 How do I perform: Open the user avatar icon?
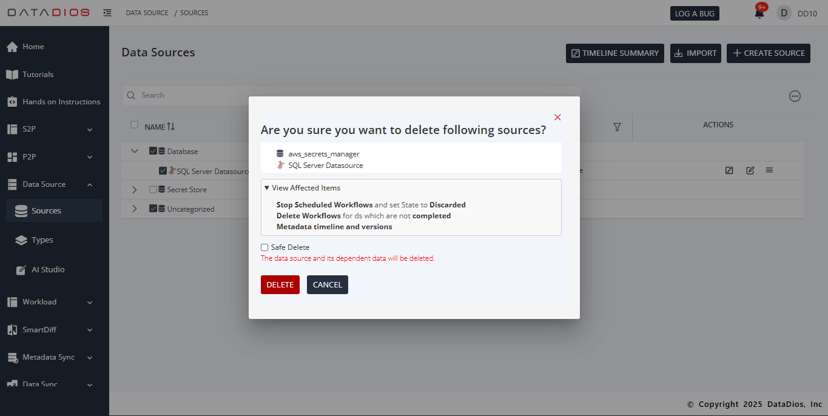(x=784, y=13)
